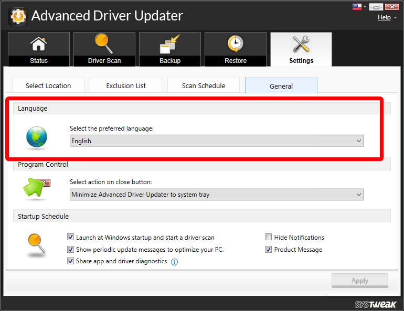Switch to Status tab label
Viewport: 404px width, 311px height.
pos(39,61)
